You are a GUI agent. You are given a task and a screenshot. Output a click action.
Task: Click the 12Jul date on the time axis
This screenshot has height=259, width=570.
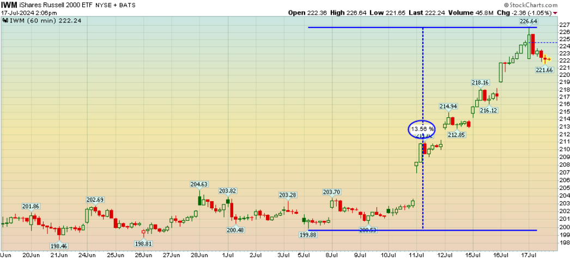click(x=445, y=255)
